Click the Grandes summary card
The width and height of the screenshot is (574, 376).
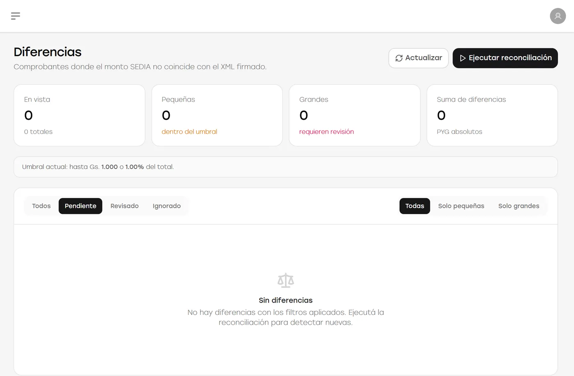(x=355, y=115)
